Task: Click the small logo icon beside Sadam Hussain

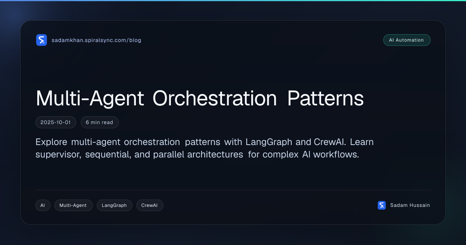Action: click(x=382, y=205)
